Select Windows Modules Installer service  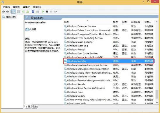(x=109, y=76)
